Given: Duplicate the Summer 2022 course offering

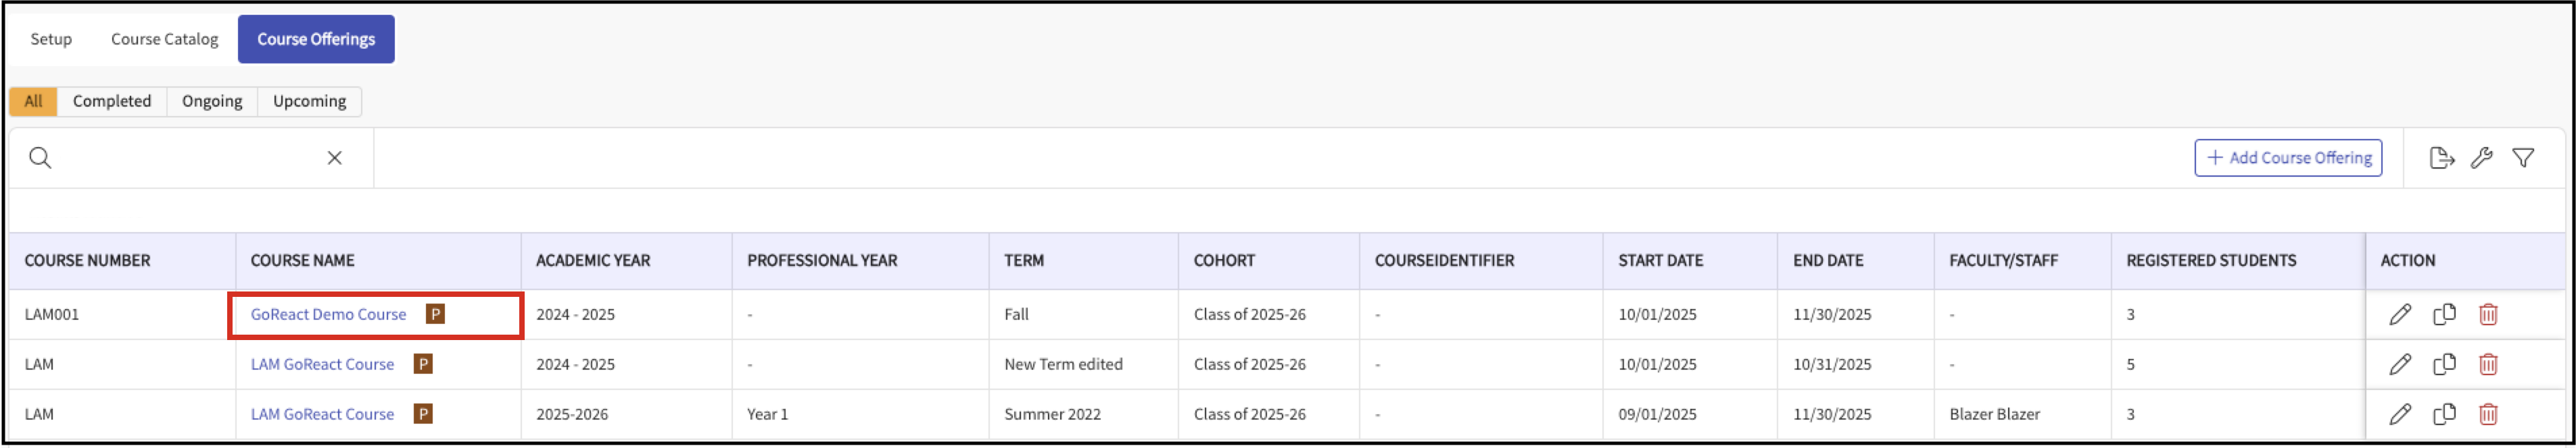Looking at the screenshot, I should (x=2444, y=414).
